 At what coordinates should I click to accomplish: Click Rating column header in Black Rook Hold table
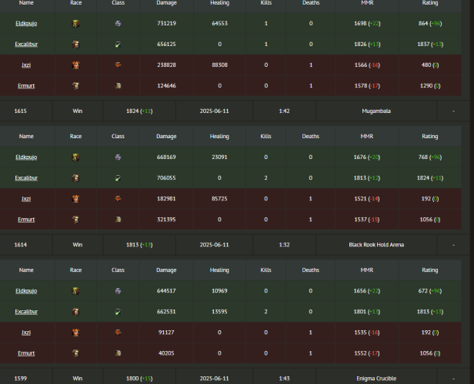(x=429, y=270)
